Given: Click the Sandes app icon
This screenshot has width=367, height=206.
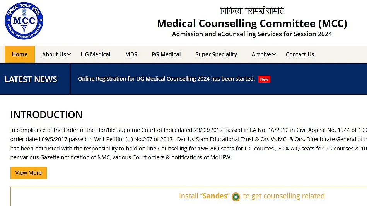Looking at the screenshot, I should point(236,197).
